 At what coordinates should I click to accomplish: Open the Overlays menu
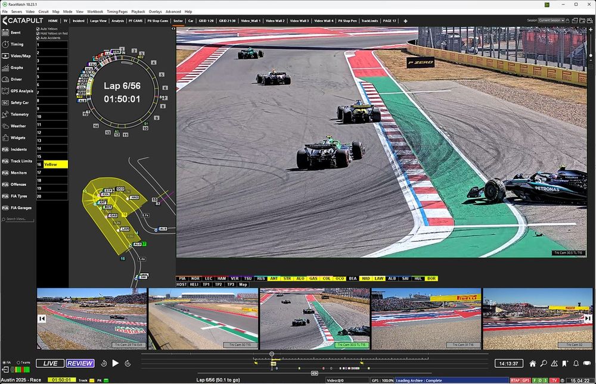tap(155, 11)
